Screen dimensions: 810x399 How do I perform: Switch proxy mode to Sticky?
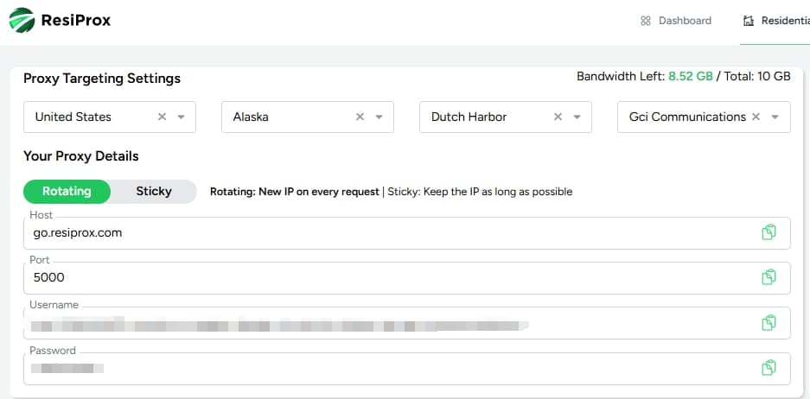pos(154,192)
